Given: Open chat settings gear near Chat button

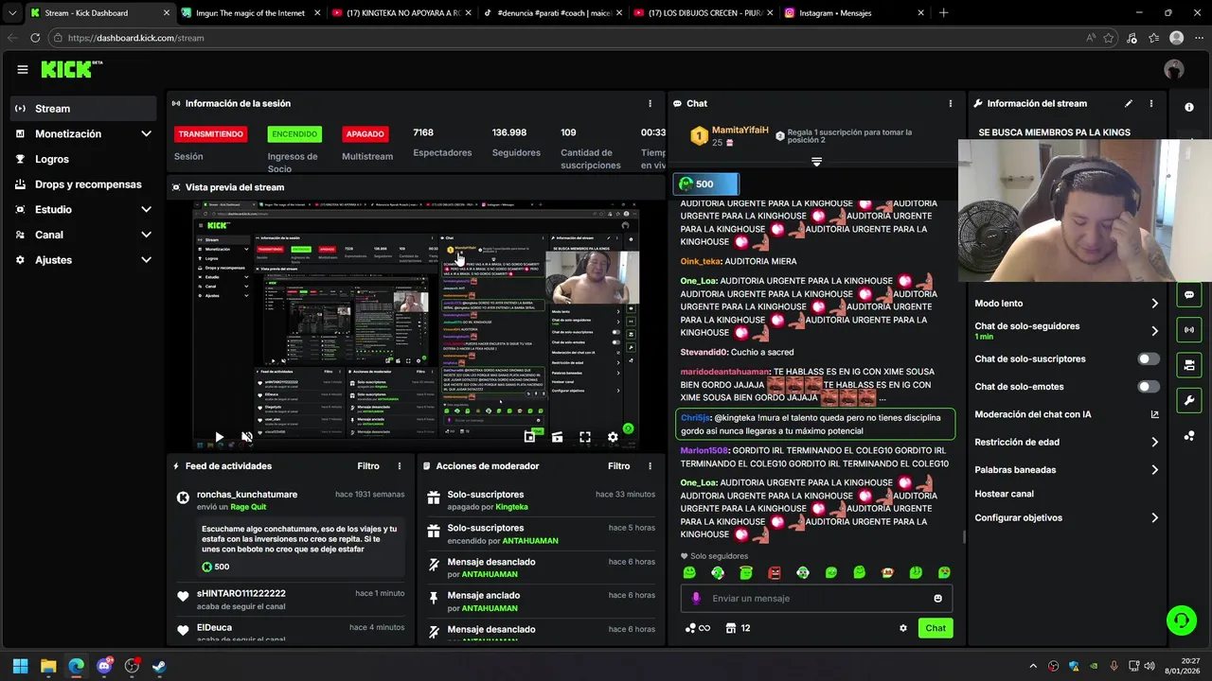Looking at the screenshot, I should point(903,628).
